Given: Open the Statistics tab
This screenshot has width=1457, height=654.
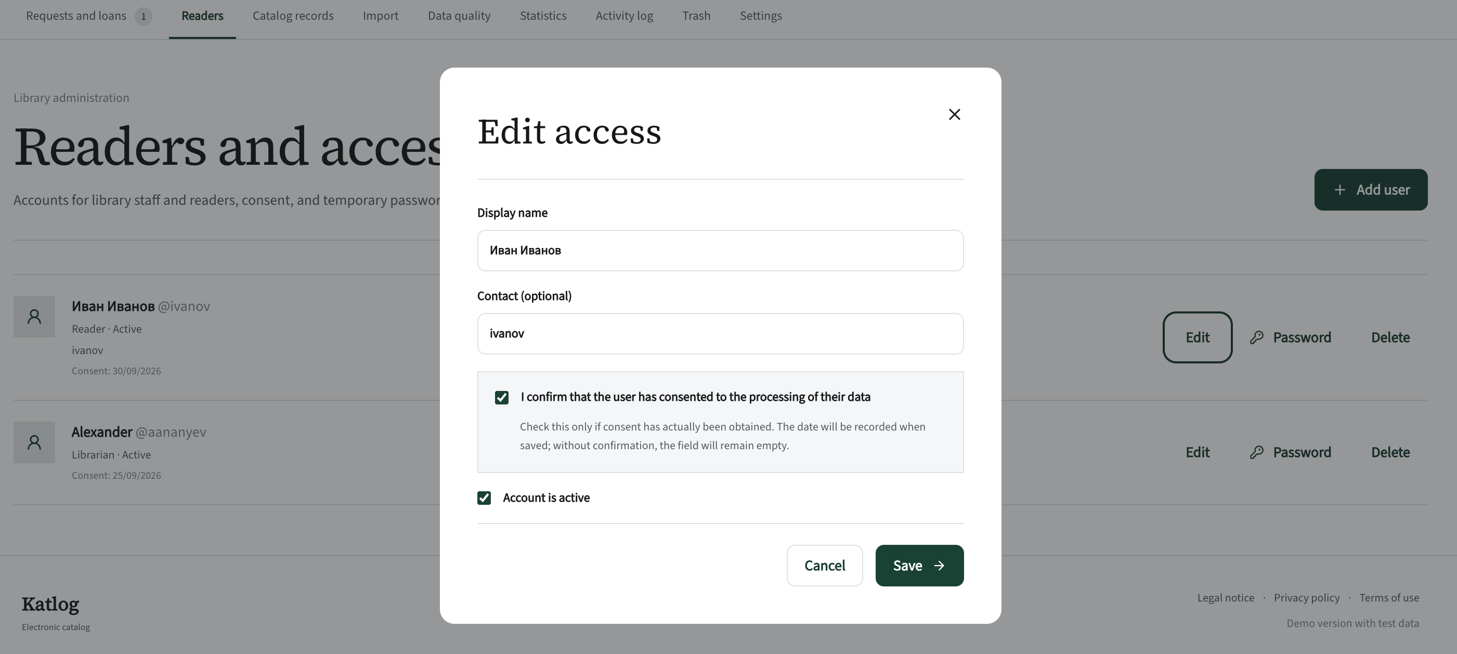Looking at the screenshot, I should pyautogui.click(x=543, y=16).
